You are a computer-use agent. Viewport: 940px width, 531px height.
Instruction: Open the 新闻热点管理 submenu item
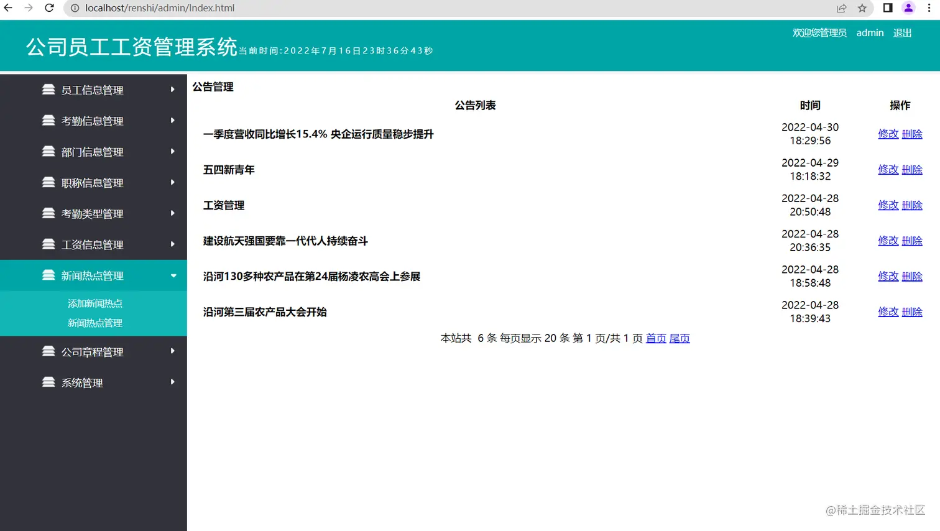coord(94,322)
